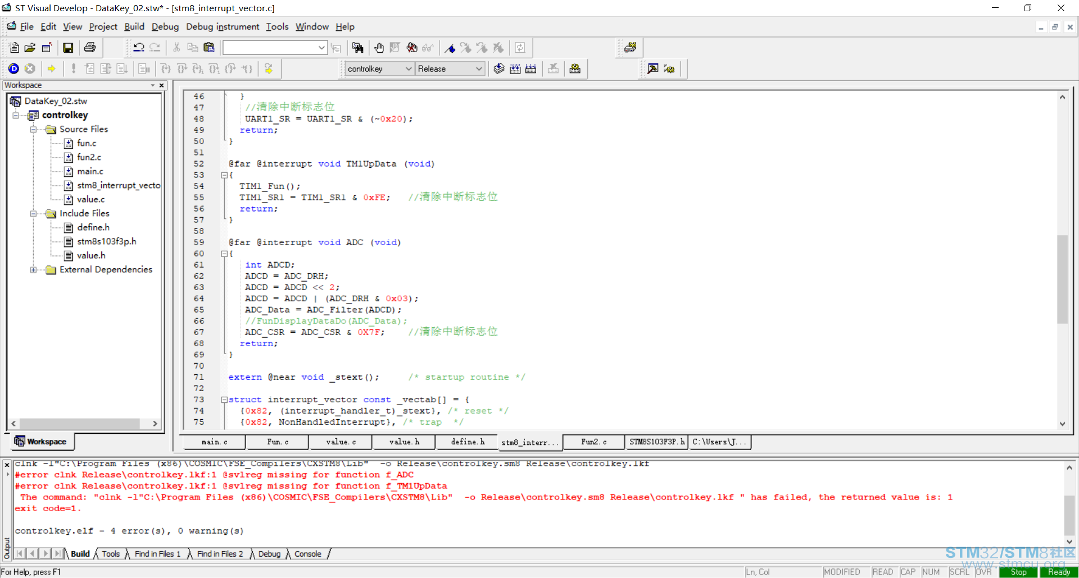
Task: Switch to the define.h editor tab
Action: click(468, 442)
